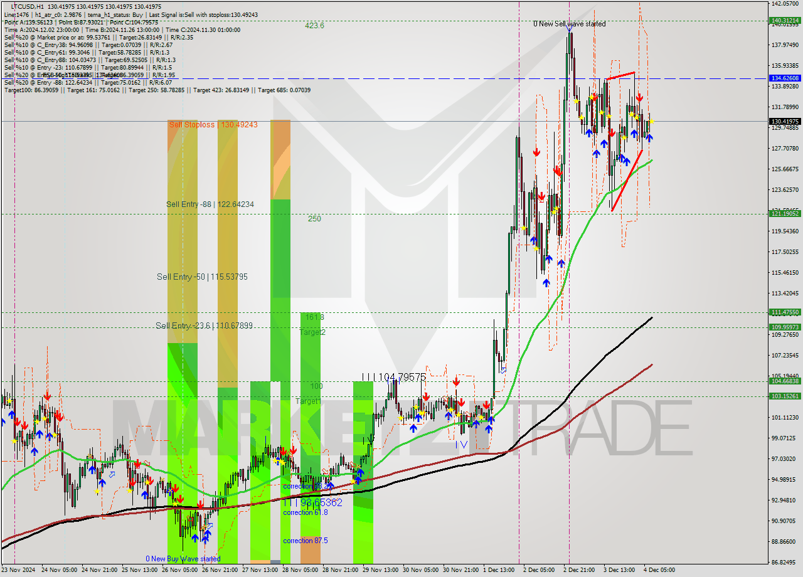The width and height of the screenshot is (803, 577).
Task: Click the '27 Nov 13:00' time axis label
Action: tap(260, 570)
